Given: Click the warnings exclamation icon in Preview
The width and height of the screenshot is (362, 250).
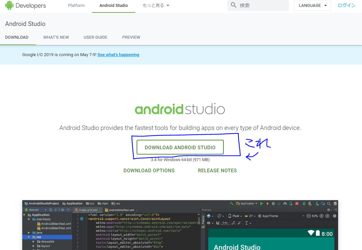Looking at the screenshot, I should (x=334, y=216).
